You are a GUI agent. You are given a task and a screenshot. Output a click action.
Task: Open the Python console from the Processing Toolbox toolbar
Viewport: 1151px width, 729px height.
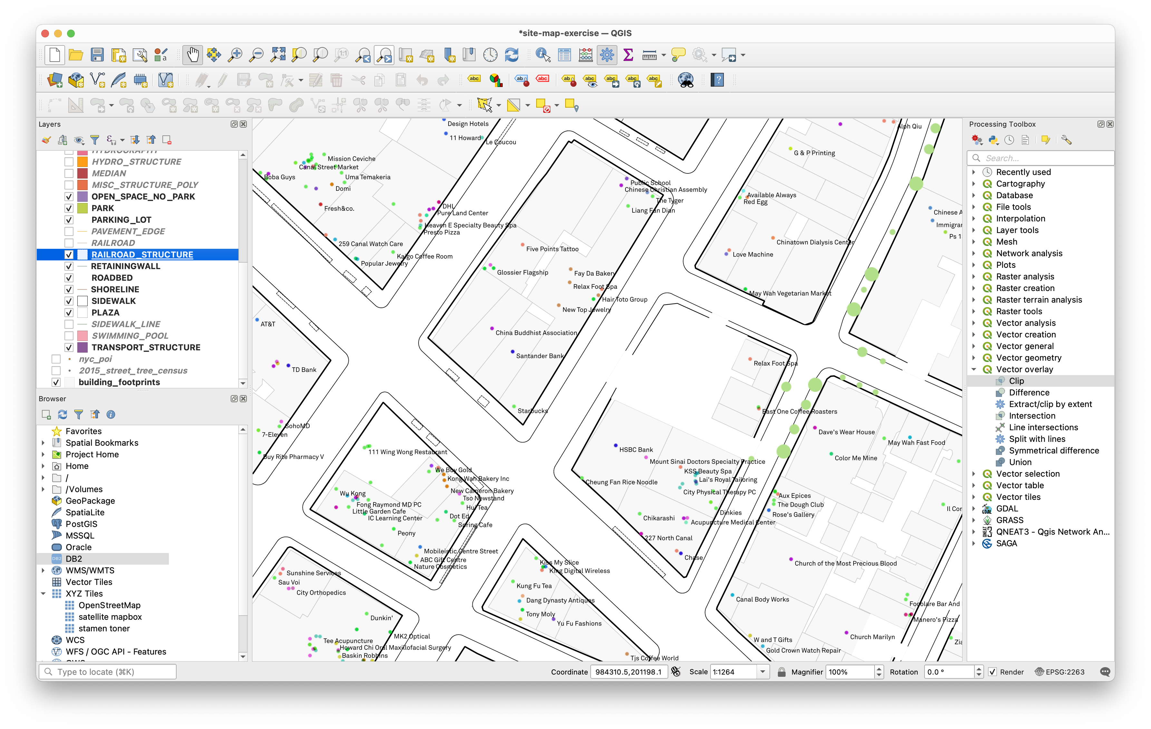pyautogui.click(x=993, y=140)
